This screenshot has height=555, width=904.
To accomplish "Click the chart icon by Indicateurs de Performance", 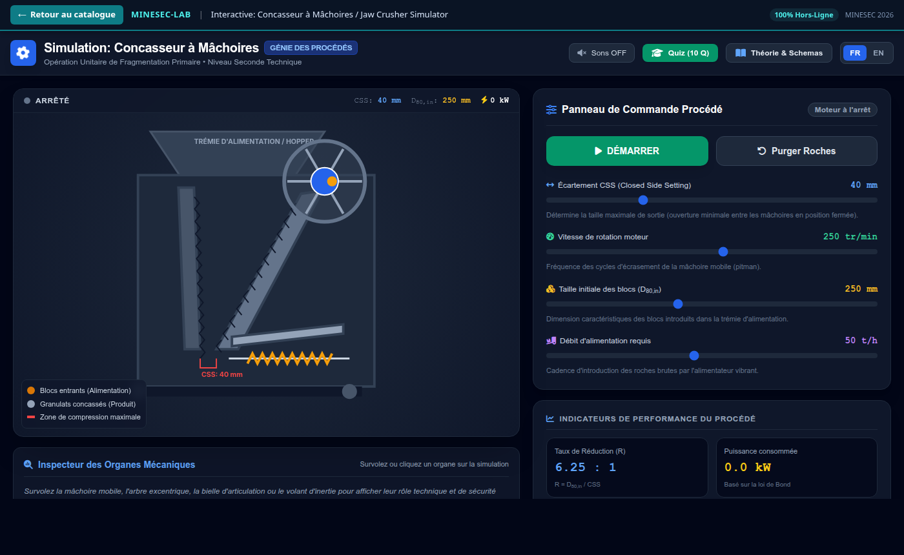I will coord(550,419).
